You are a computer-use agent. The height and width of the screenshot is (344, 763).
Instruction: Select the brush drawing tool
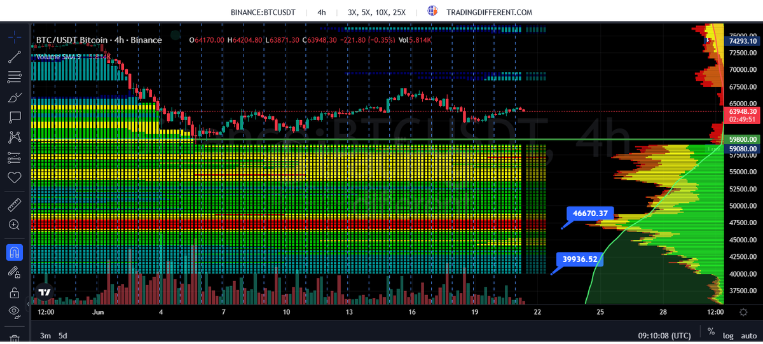[14, 97]
